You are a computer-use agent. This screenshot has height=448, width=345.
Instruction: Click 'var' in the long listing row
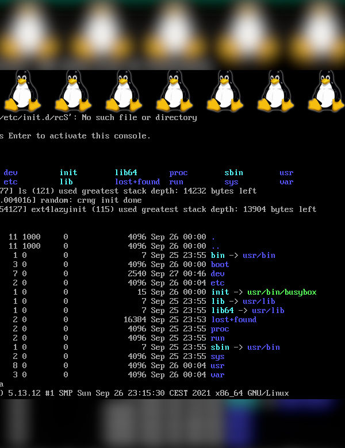pyautogui.click(x=218, y=375)
